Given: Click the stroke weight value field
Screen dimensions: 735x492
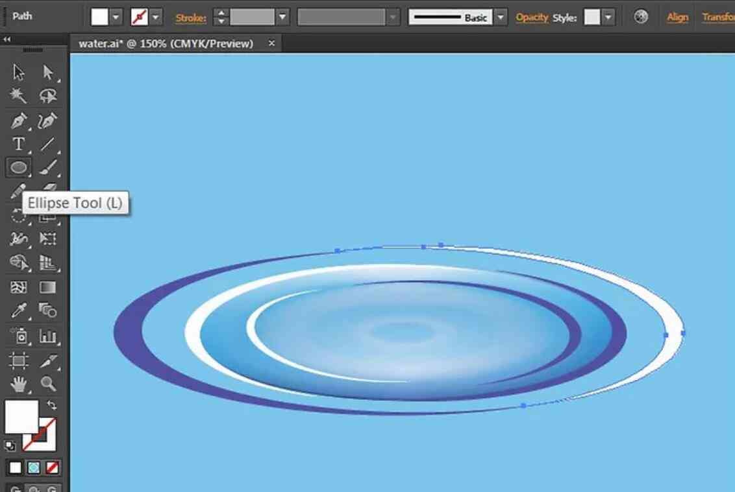Looking at the screenshot, I should tap(252, 18).
